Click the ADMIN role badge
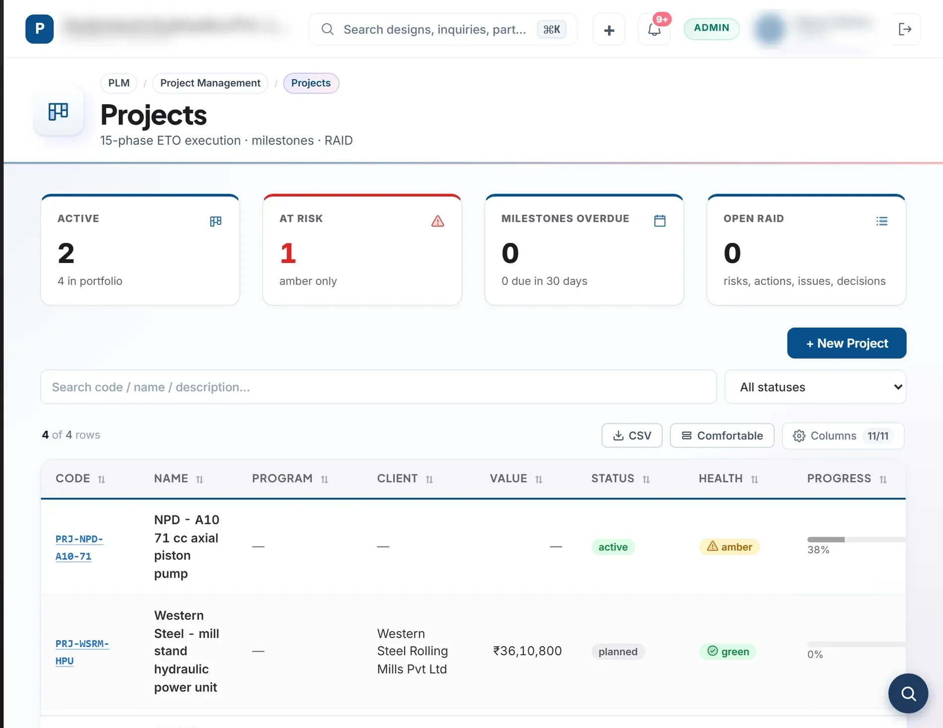The image size is (943, 728). [711, 28]
